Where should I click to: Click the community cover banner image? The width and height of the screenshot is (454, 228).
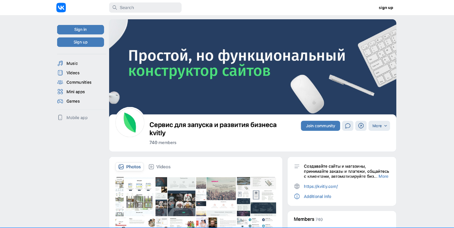tap(253, 66)
